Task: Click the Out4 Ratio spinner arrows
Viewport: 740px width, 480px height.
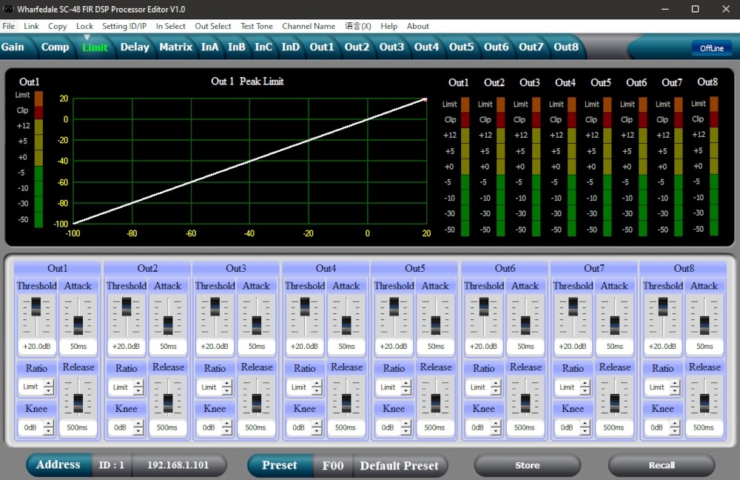Action: pyautogui.click(x=317, y=387)
